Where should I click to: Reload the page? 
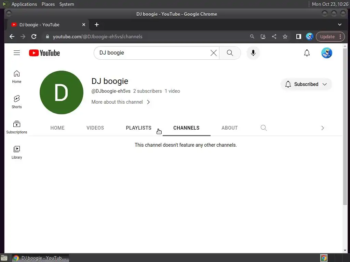pyautogui.click(x=34, y=37)
